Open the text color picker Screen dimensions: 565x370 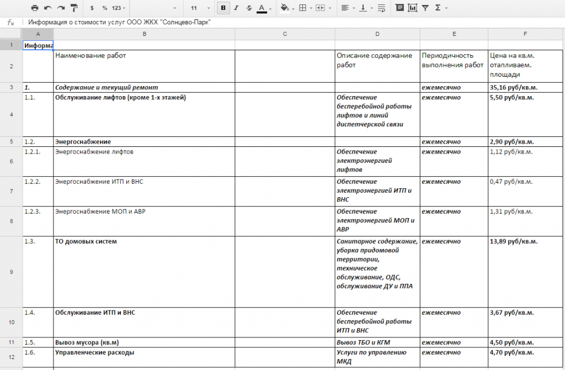pyautogui.click(x=262, y=8)
